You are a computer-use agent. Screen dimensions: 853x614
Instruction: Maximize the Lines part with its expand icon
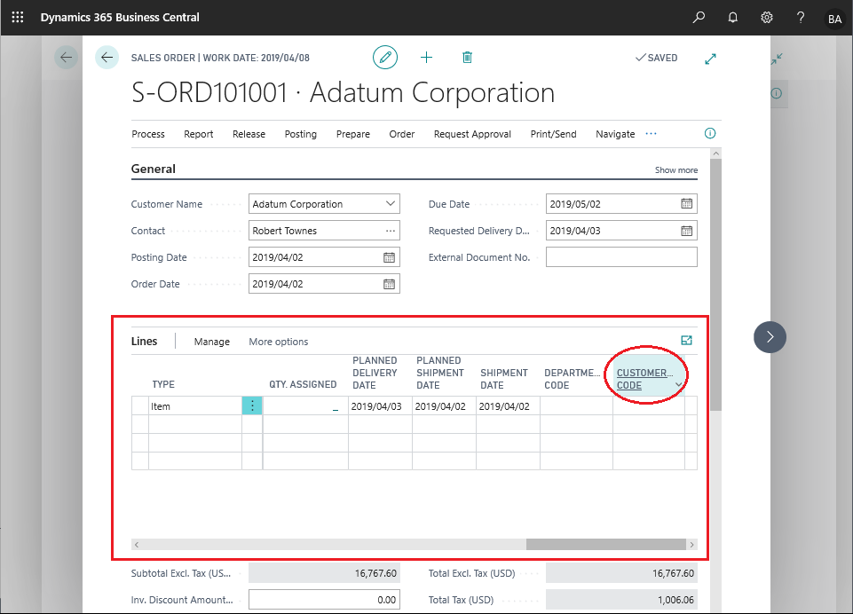click(x=686, y=341)
